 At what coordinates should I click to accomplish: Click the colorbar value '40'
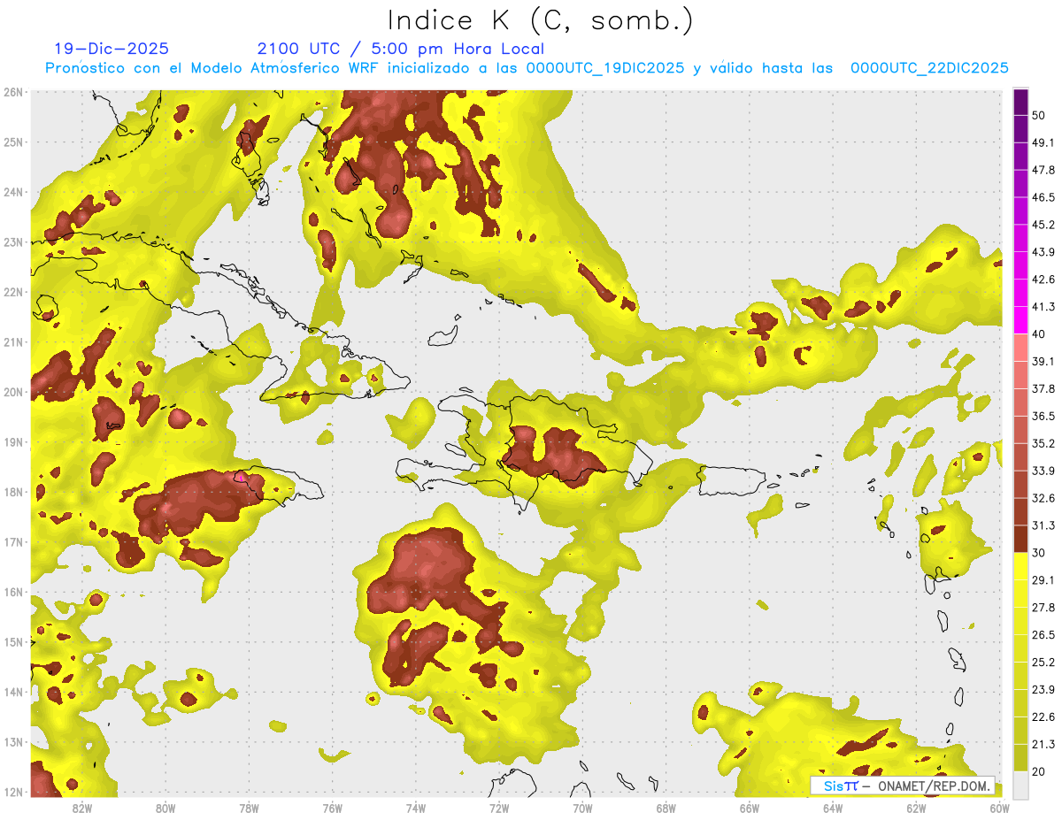tap(1040, 333)
